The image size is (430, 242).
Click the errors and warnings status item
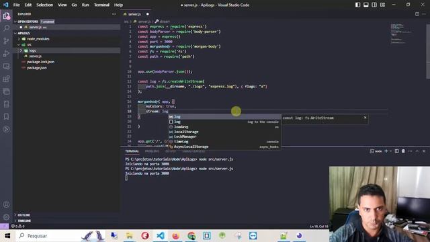tap(18, 226)
